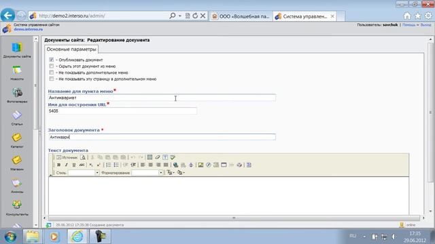The width and height of the screenshot is (435, 244).
Task: Open the text color picker dropdown
Action: 171,173
